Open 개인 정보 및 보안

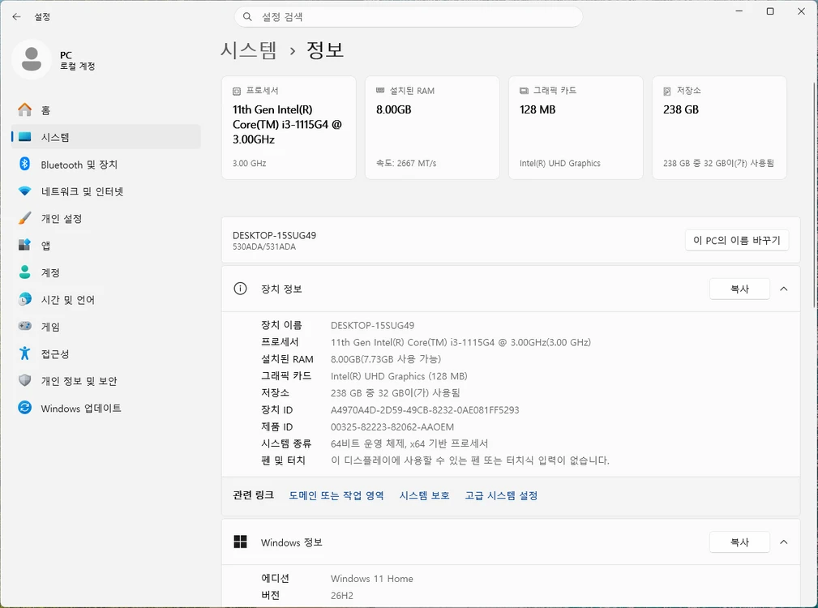pyautogui.click(x=106, y=381)
